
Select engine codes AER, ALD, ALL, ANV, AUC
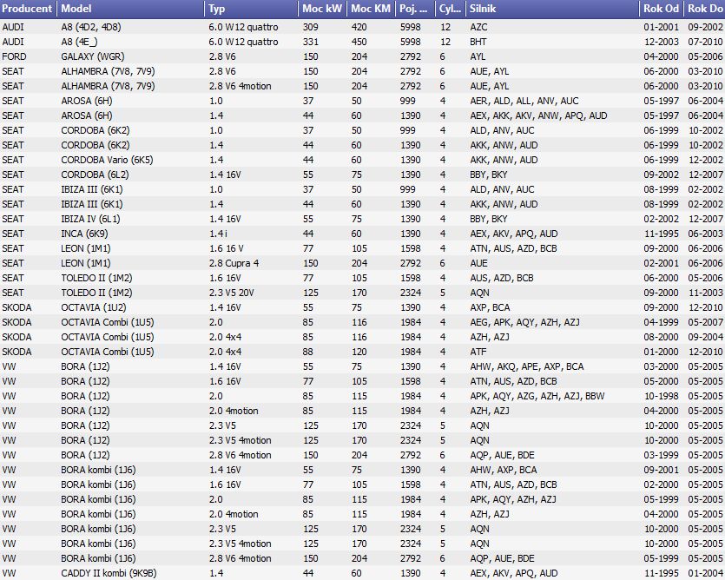[524, 102]
